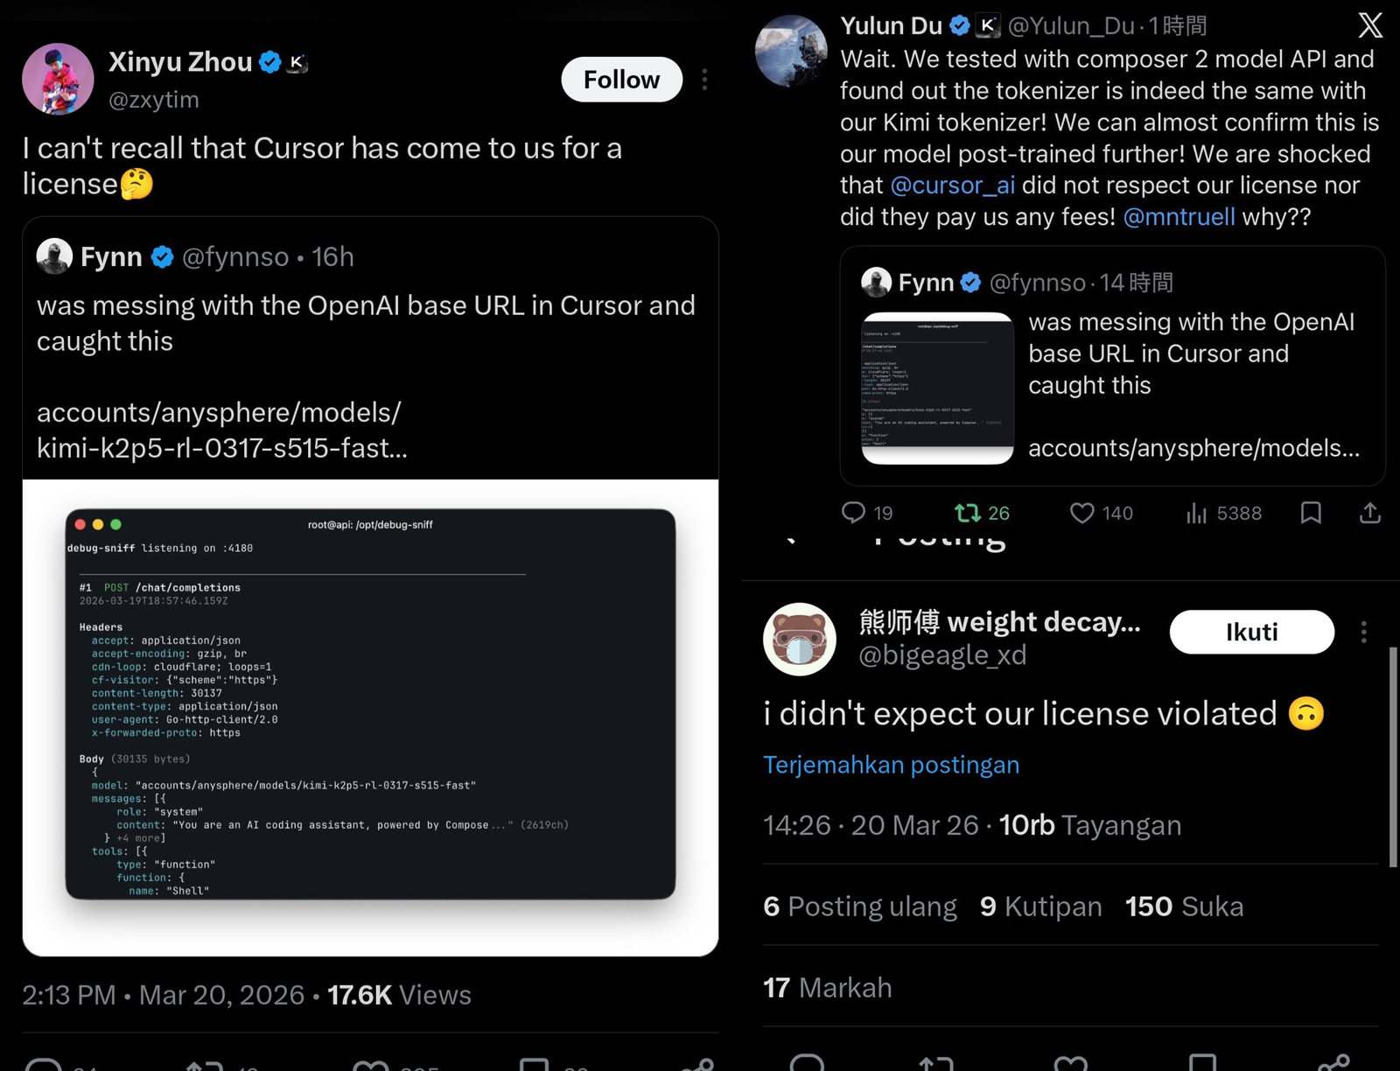Share Yulun Du's post
This screenshot has height=1071, width=1400.
tap(1370, 513)
